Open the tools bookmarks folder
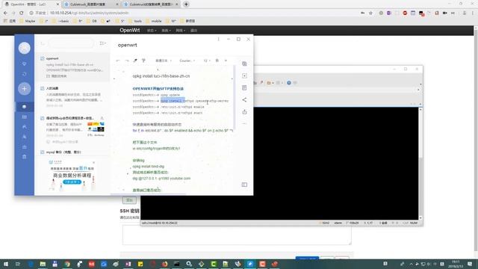The width and height of the screenshot is (478, 269). click(135, 21)
